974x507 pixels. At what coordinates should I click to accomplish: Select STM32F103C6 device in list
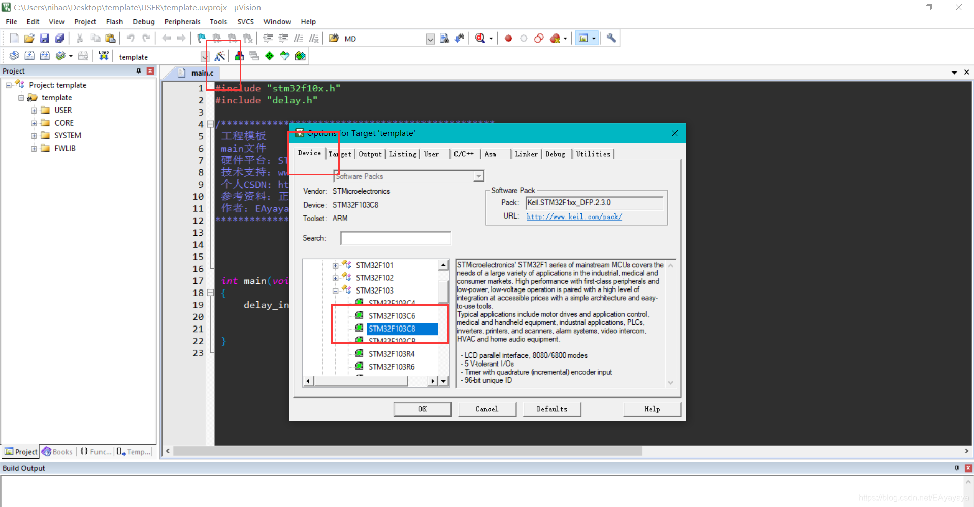[392, 316]
